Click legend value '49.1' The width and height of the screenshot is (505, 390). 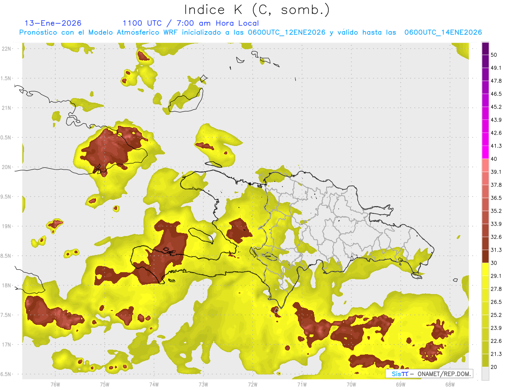(x=496, y=68)
